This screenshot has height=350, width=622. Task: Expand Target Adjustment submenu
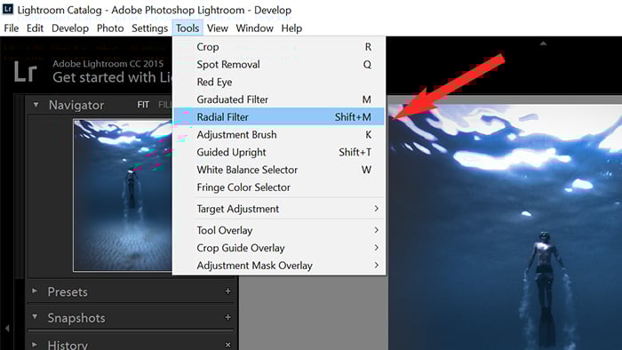(279, 209)
